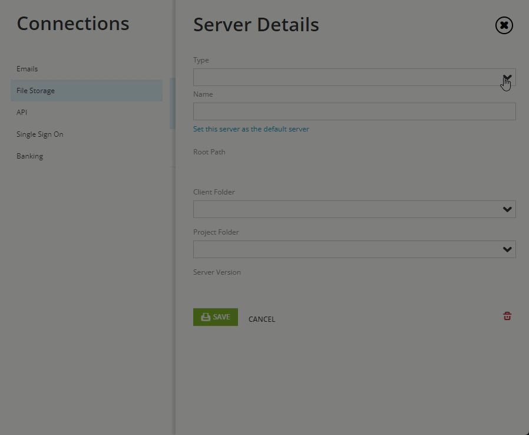Click the green Save button

coord(216,317)
